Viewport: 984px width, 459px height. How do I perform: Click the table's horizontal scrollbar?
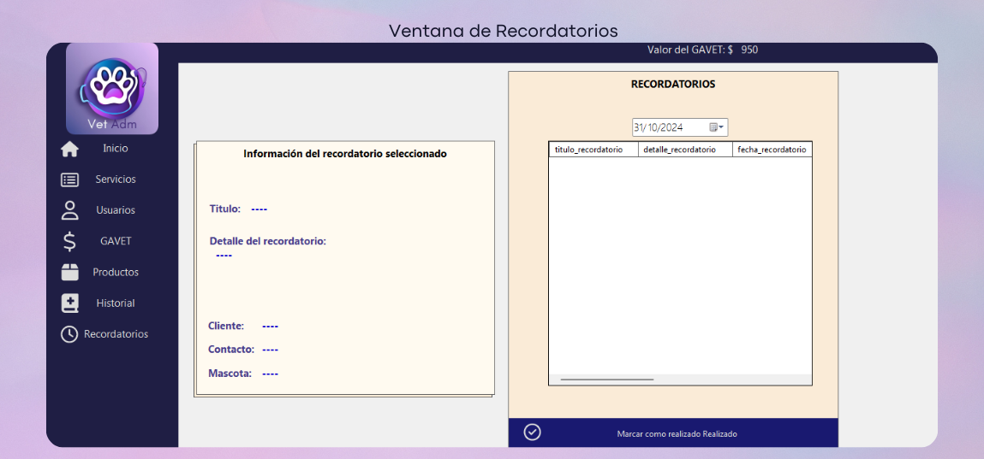coord(606,379)
